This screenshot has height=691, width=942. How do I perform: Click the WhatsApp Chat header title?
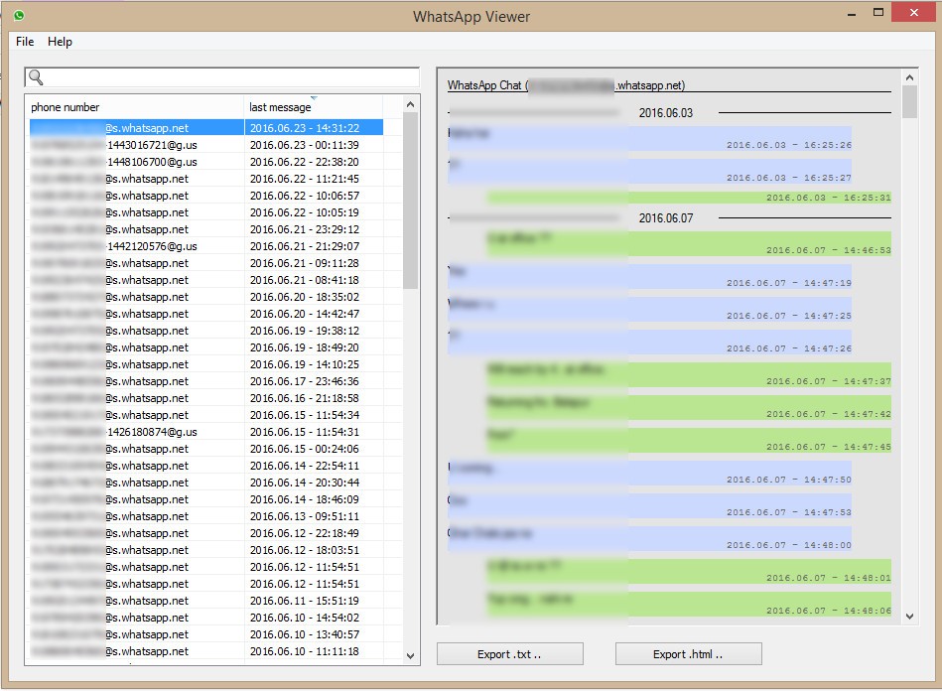point(566,85)
